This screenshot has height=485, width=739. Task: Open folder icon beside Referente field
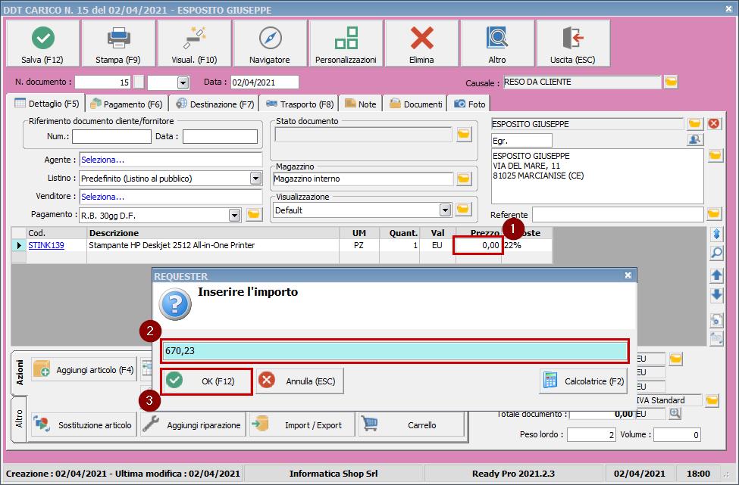(x=714, y=214)
